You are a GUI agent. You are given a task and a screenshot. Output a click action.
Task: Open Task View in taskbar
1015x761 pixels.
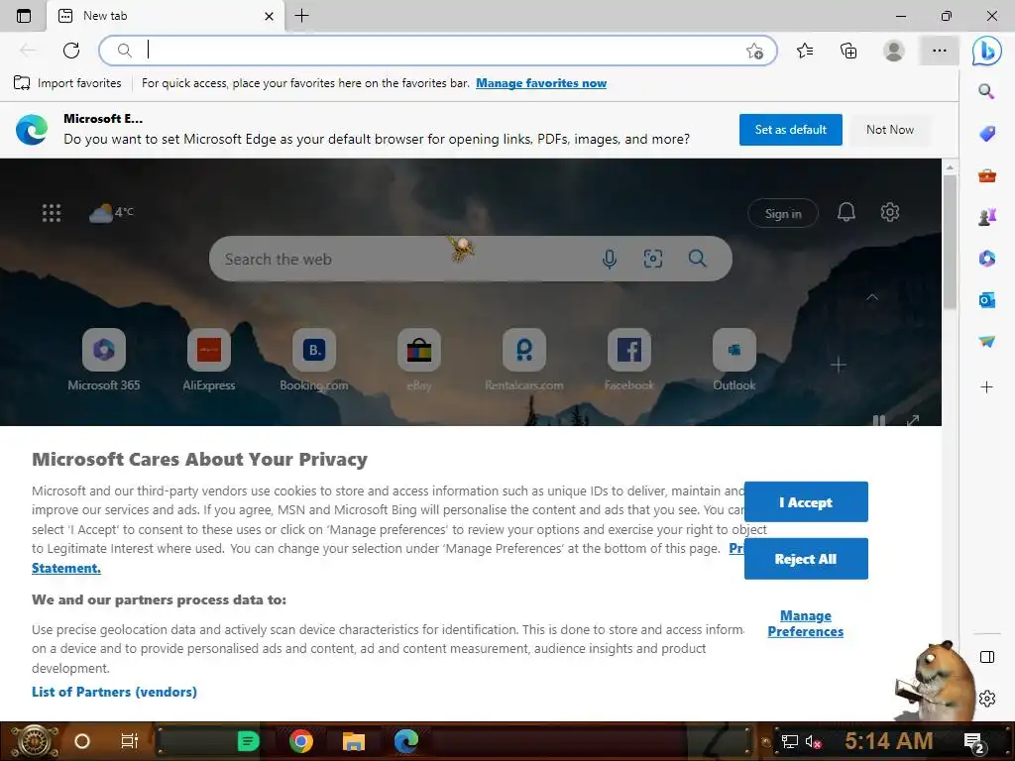point(130,741)
